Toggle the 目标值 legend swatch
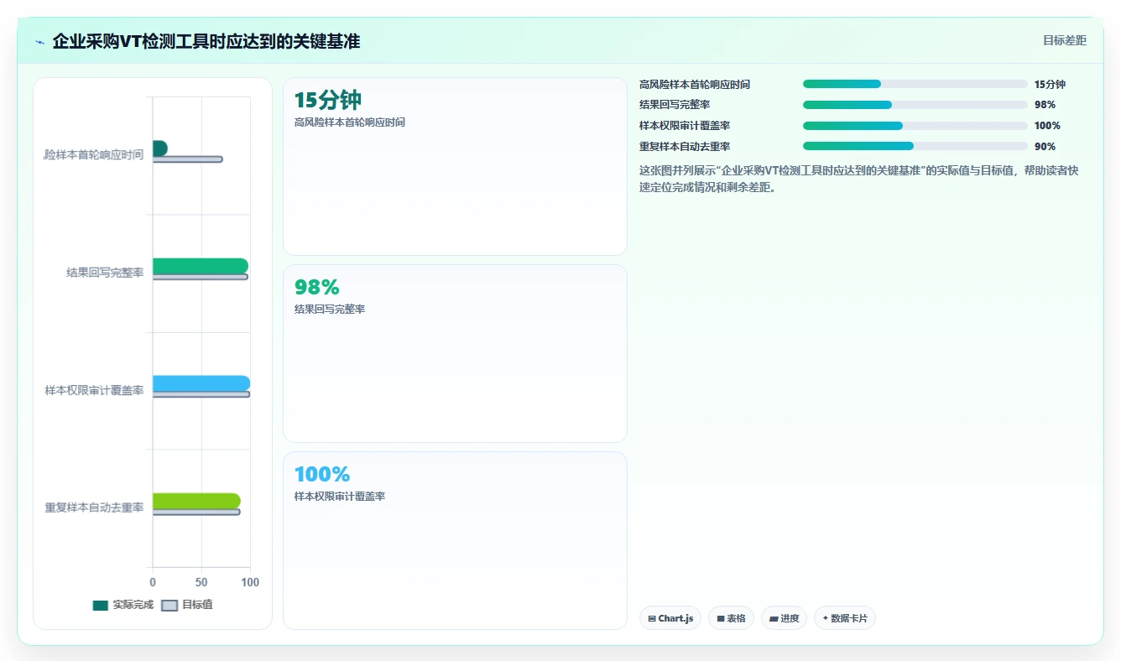The width and height of the screenshot is (1121, 661). point(169,605)
